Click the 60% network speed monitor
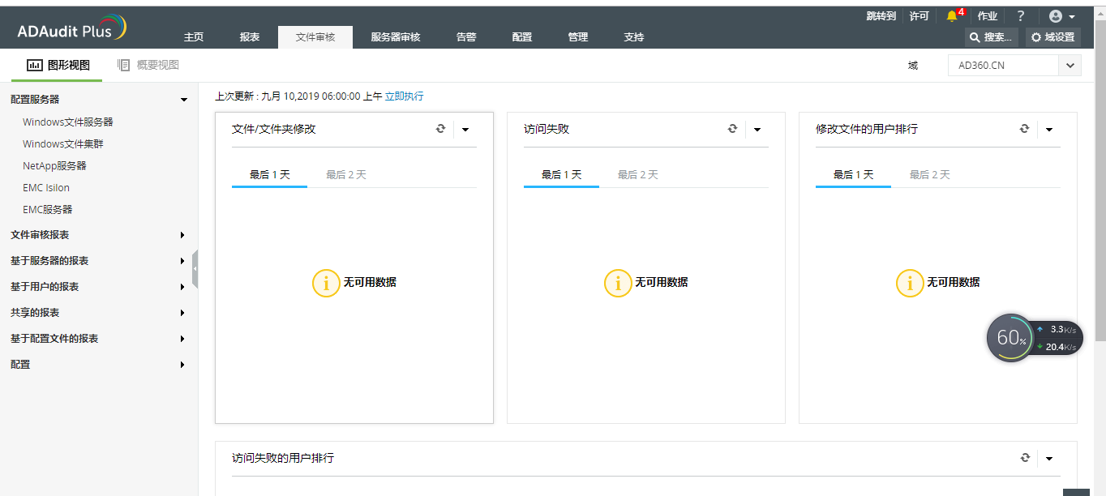The height and width of the screenshot is (496, 1106). point(1035,338)
